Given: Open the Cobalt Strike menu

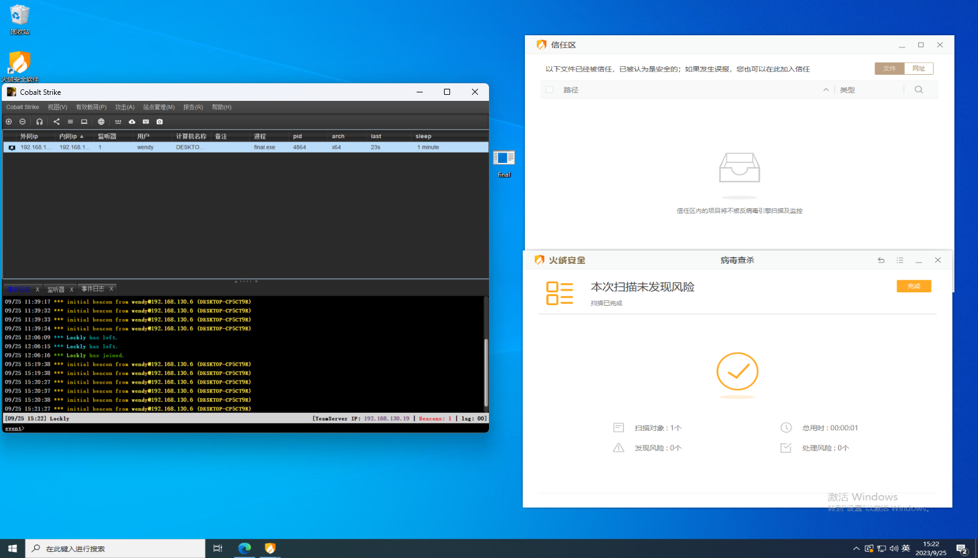Looking at the screenshot, I should click(x=23, y=107).
